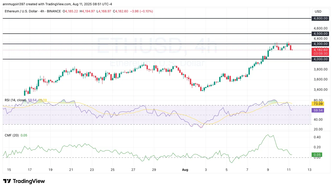Select the 4,500.00 price level tag
Screen dimensions: 333x189
pyautogui.click(x=320, y=34)
